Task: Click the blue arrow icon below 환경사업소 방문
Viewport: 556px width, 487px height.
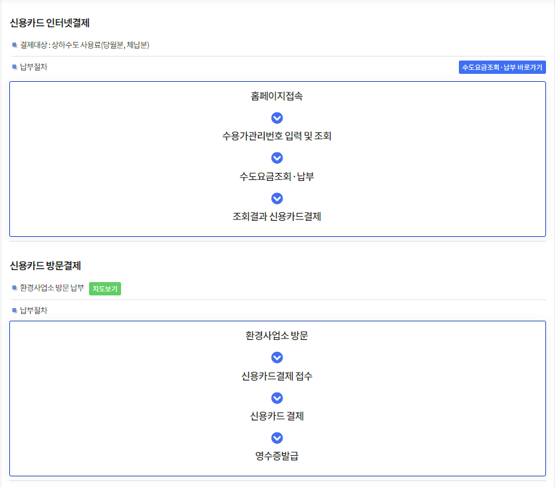Action: click(x=277, y=357)
